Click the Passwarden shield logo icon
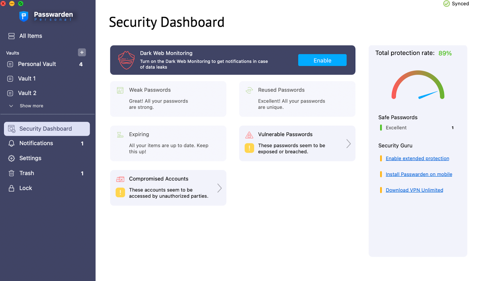This screenshot has height=281, width=477. click(x=24, y=16)
